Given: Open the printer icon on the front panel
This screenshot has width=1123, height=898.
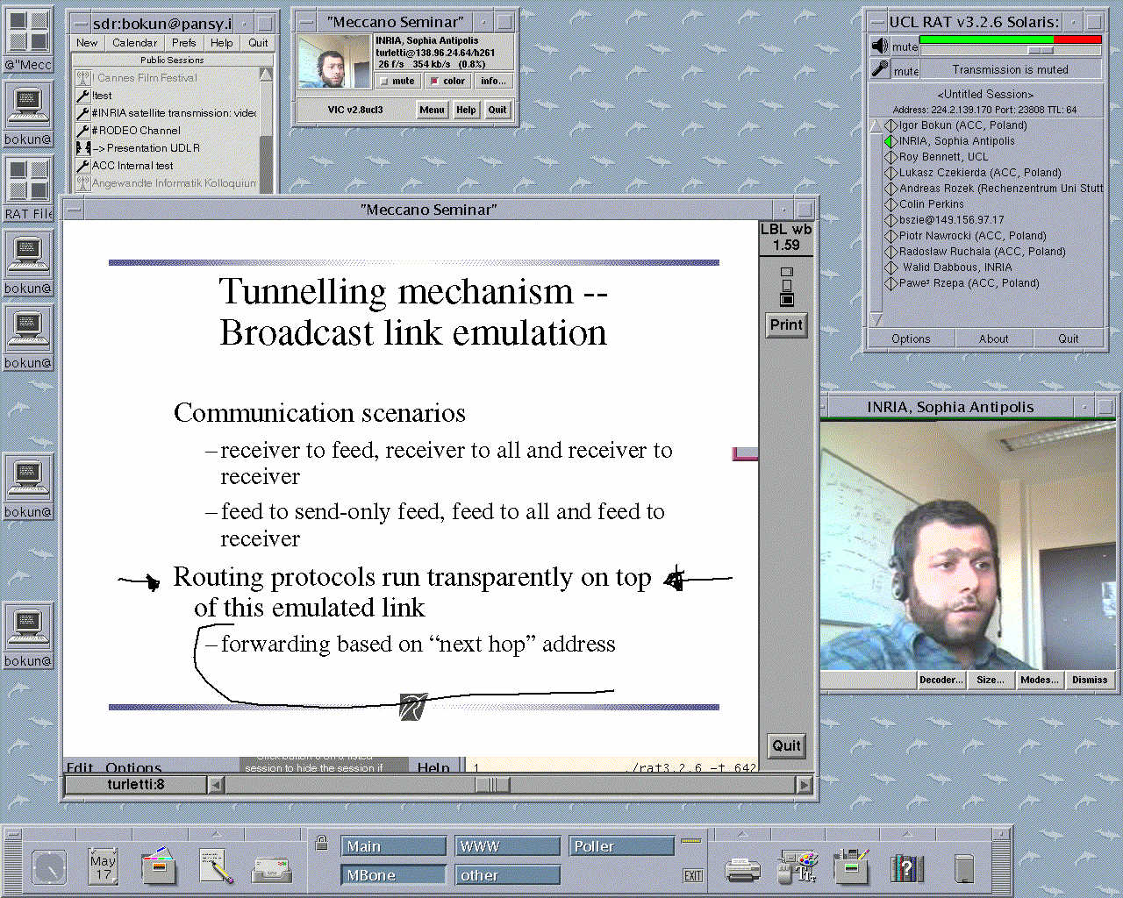Looking at the screenshot, I should click(742, 869).
